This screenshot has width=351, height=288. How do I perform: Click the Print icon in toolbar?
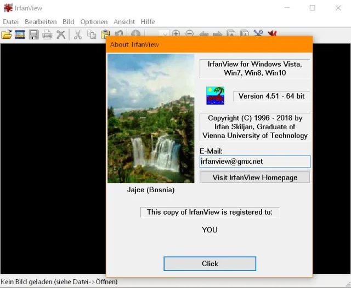(48, 34)
